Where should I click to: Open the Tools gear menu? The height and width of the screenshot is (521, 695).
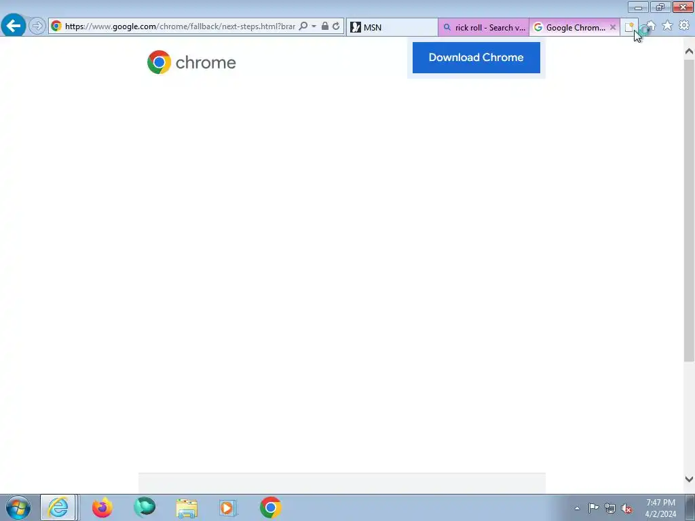684,26
